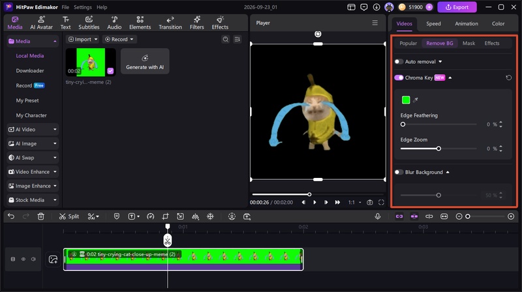Pick chroma color with the eyedropper
The image size is (522, 292).
416,100
